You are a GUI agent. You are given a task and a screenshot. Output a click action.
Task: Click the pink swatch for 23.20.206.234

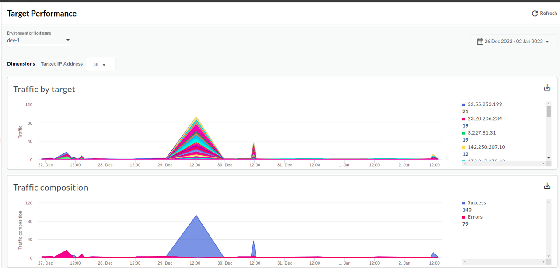coord(464,119)
